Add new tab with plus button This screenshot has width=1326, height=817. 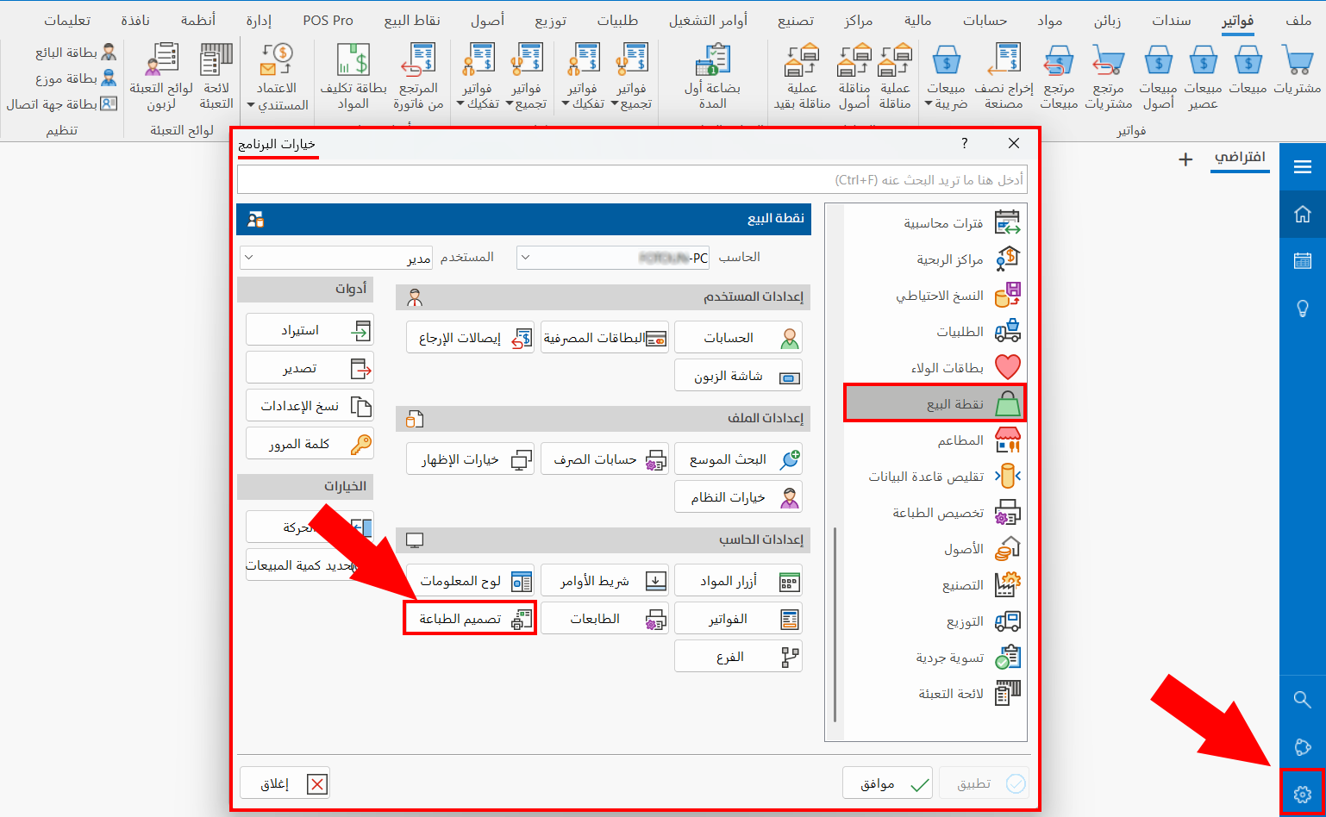click(1185, 159)
